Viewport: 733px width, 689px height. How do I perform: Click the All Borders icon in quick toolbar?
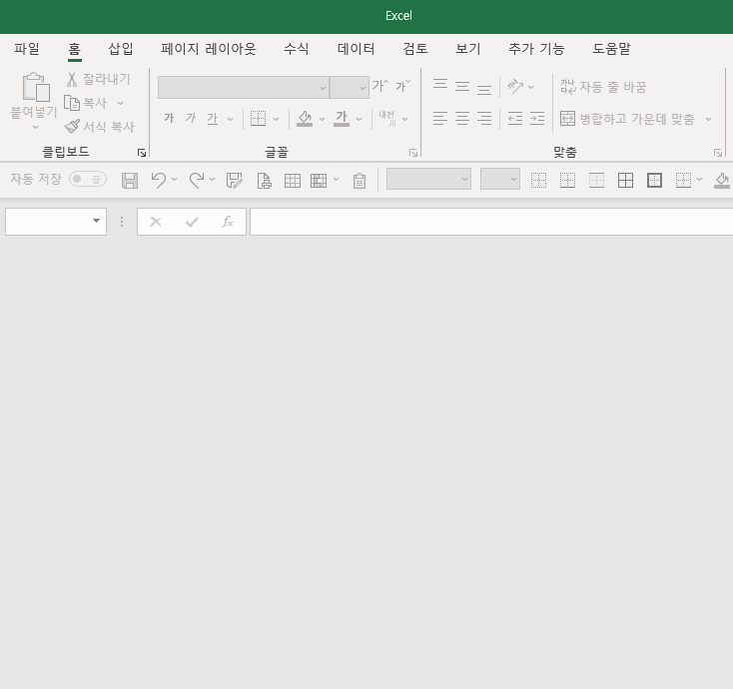[x=625, y=180]
